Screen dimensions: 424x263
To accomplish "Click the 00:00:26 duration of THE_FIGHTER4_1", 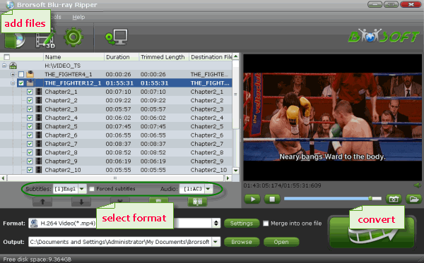I will tap(119, 74).
